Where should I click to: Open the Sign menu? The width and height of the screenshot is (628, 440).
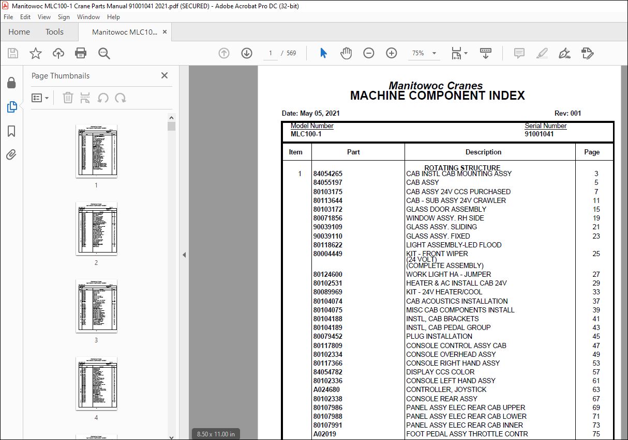click(64, 17)
